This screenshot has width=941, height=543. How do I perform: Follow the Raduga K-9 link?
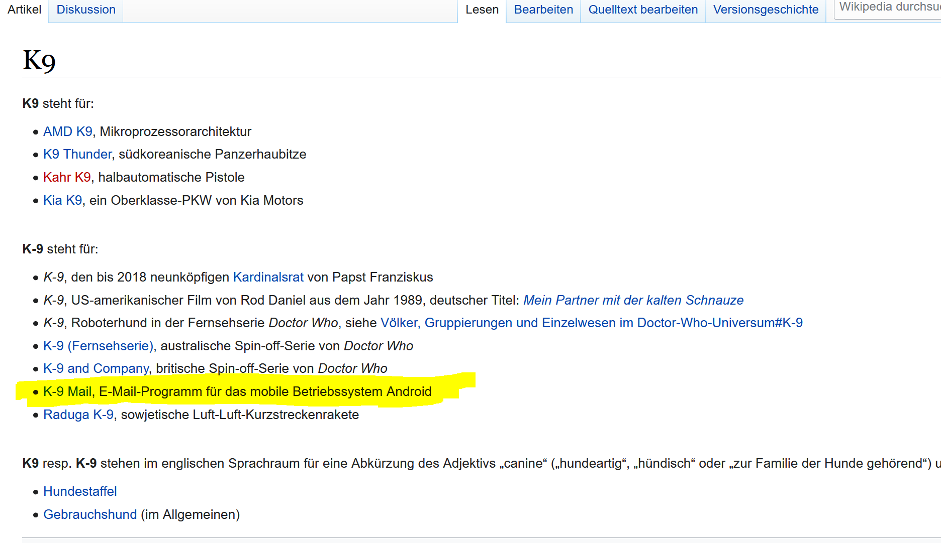(78, 415)
